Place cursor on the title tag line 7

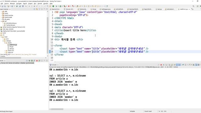click(x=75, y=30)
